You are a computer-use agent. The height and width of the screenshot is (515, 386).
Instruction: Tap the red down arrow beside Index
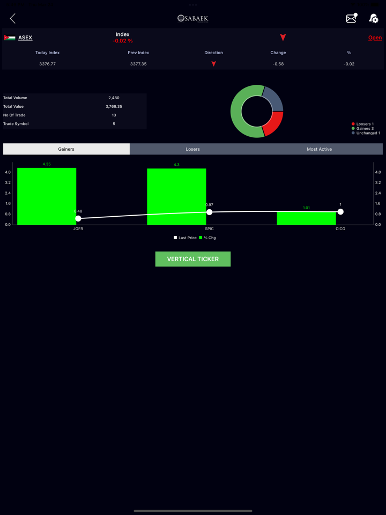click(283, 38)
